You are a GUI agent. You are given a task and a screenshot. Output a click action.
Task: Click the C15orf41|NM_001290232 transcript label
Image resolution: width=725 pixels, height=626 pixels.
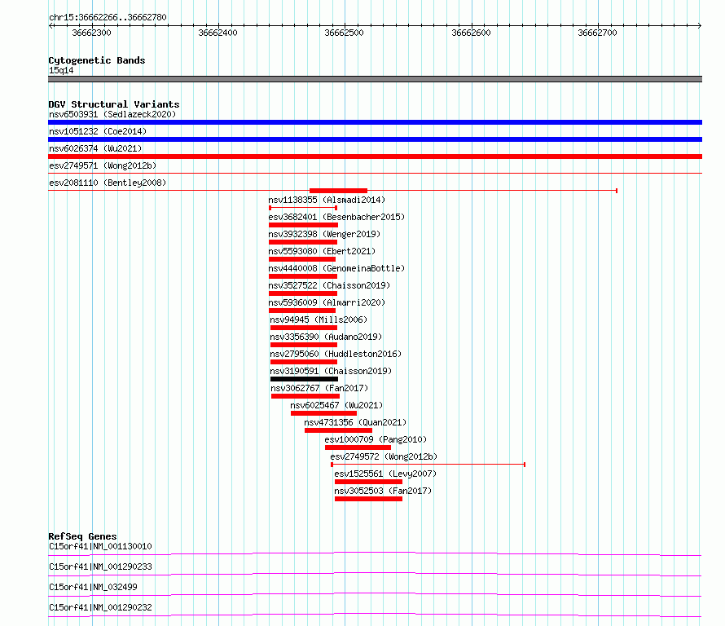tap(100, 607)
